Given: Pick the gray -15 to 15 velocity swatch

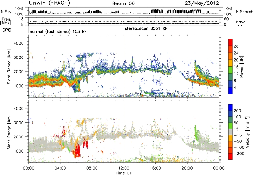Looking at the screenshot, I should [x=231, y=132].
